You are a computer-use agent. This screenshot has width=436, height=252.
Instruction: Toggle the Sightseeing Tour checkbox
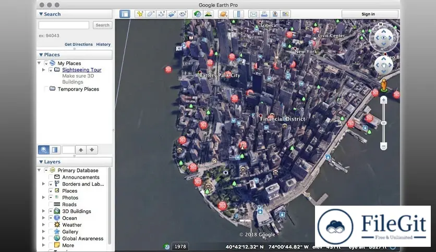51,70
